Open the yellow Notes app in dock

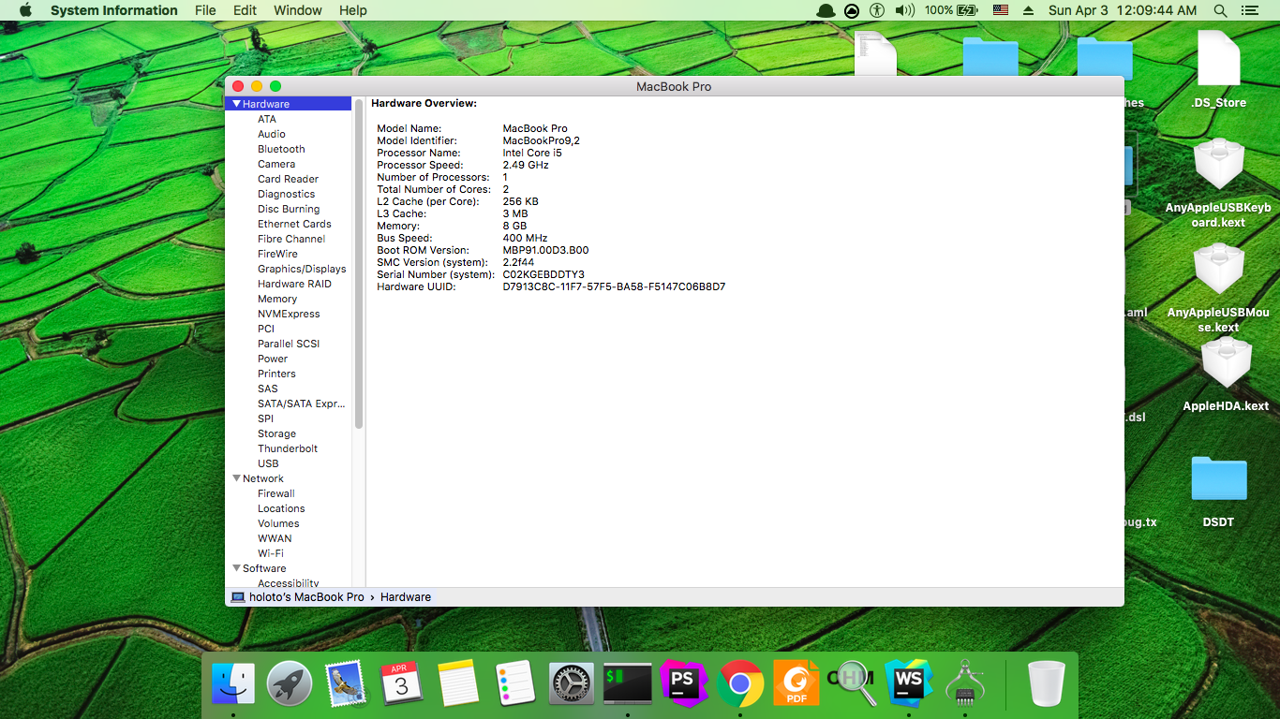click(458, 683)
